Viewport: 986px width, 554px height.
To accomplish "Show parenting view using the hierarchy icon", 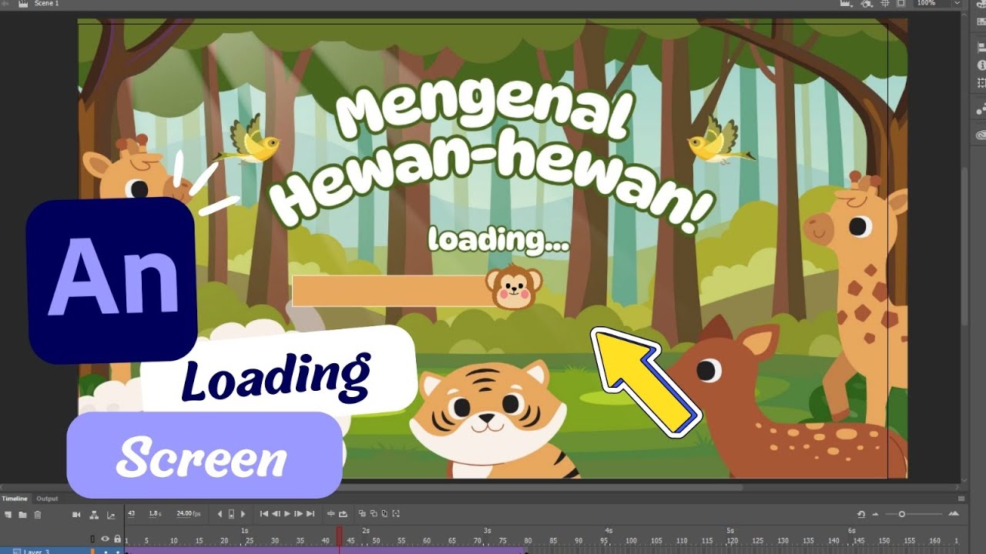I will coord(94,515).
